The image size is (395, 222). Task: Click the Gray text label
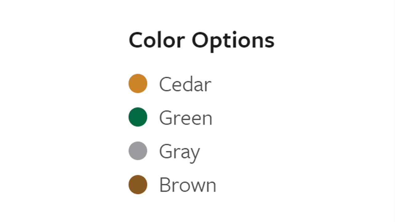(x=180, y=152)
